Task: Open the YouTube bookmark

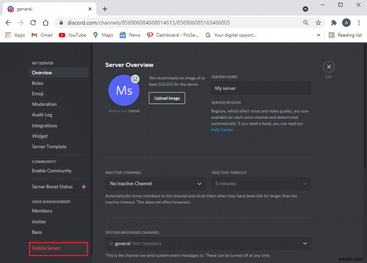Action: (72, 35)
